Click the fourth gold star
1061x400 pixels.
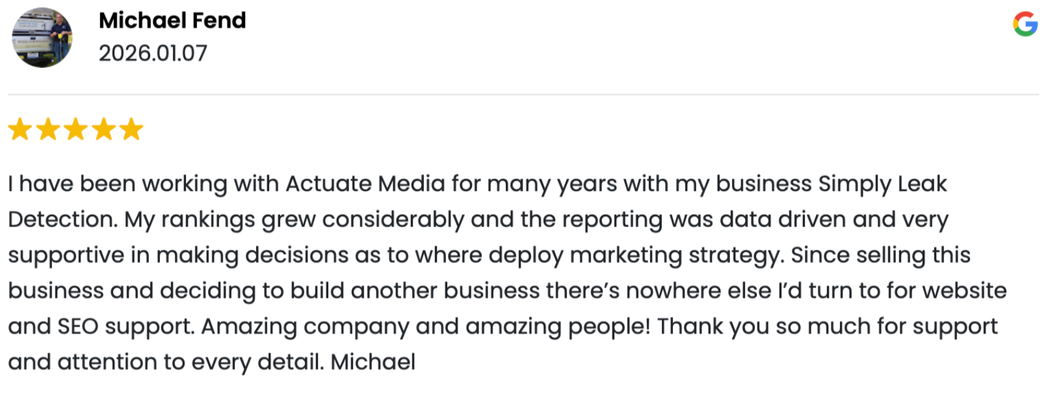[x=103, y=129]
